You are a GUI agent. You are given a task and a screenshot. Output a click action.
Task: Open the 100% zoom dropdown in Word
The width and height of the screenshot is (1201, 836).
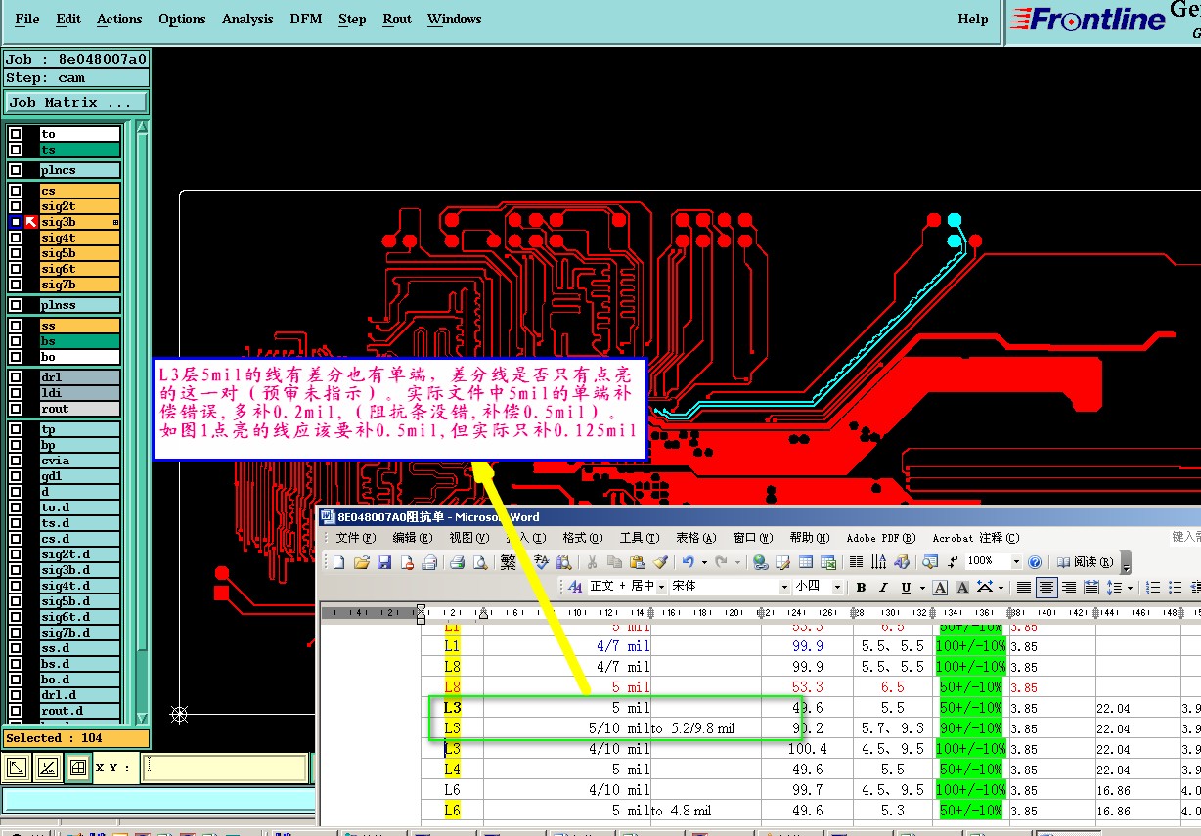pyautogui.click(x=1015, y=562)
